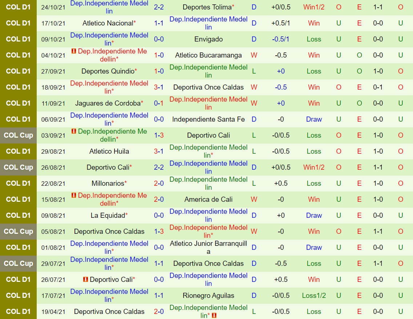This screenshot has width=413, height=319.
Task: Click Deportiva Once Caldas in the 19/04/21 row
Action: (109, 312)
